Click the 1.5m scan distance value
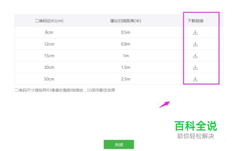 [126, 67]
